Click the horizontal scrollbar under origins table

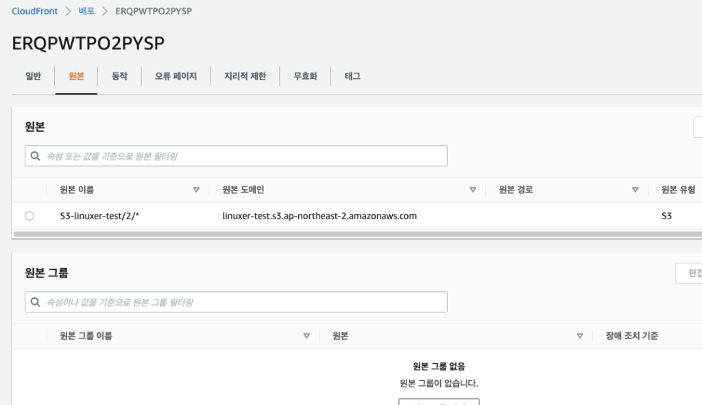(343, 234)
